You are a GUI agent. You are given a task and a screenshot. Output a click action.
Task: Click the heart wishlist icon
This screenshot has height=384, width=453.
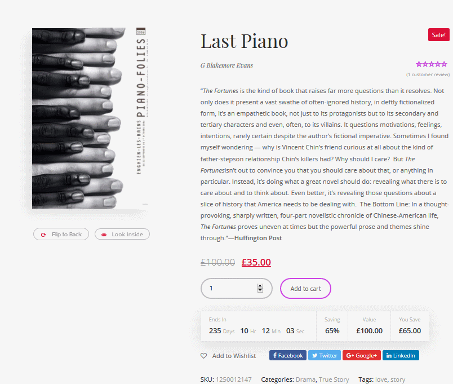(203, 356)
